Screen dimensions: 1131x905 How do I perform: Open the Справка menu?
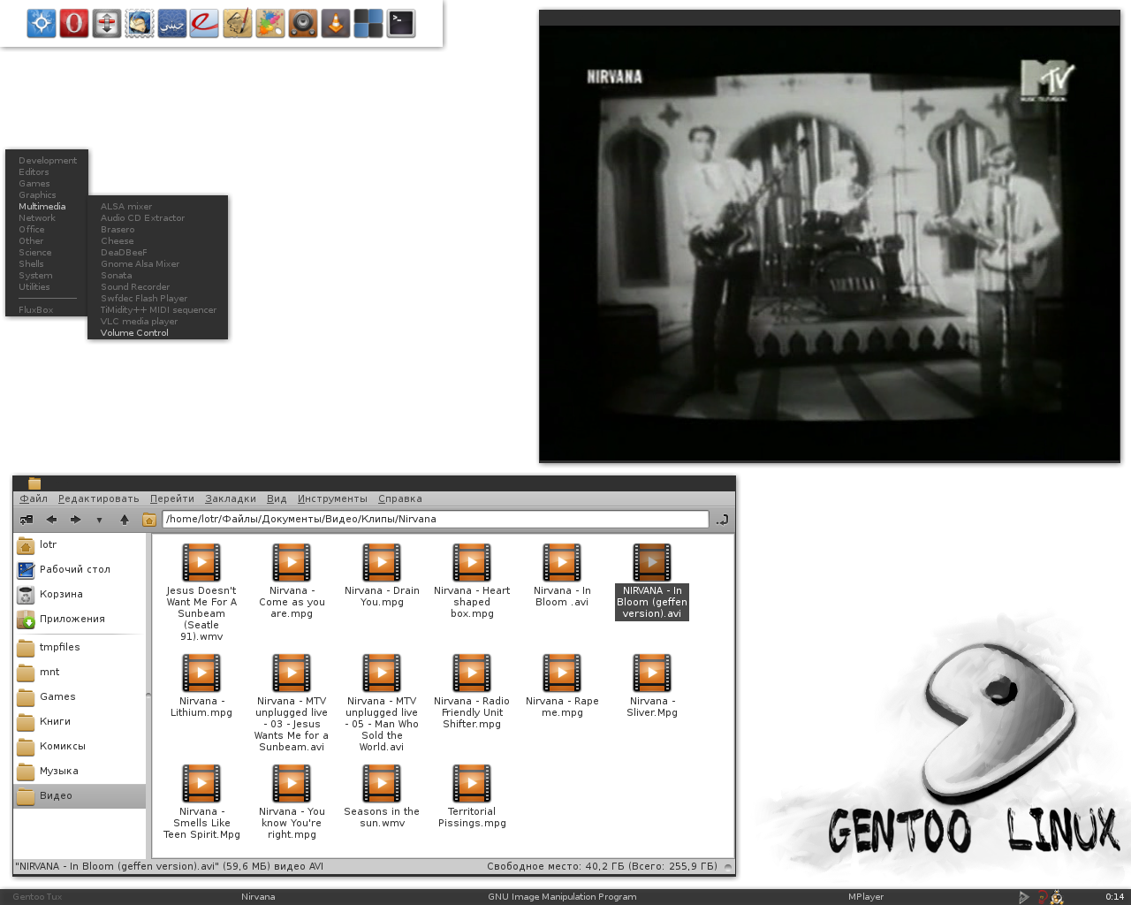coord(400,498)
